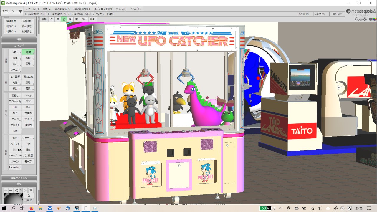Open 物体設定 object settings
The height and width of the screenshot is (212, 377).
(x=27, y=26)
